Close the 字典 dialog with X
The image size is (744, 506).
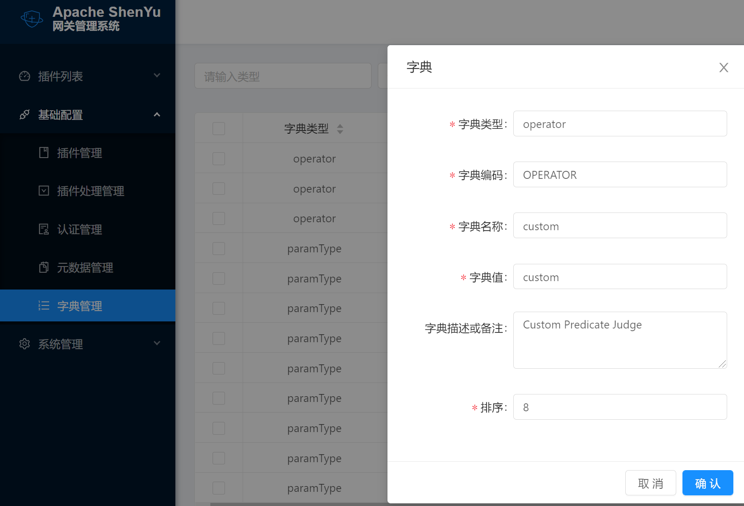(x=723, y=67)
